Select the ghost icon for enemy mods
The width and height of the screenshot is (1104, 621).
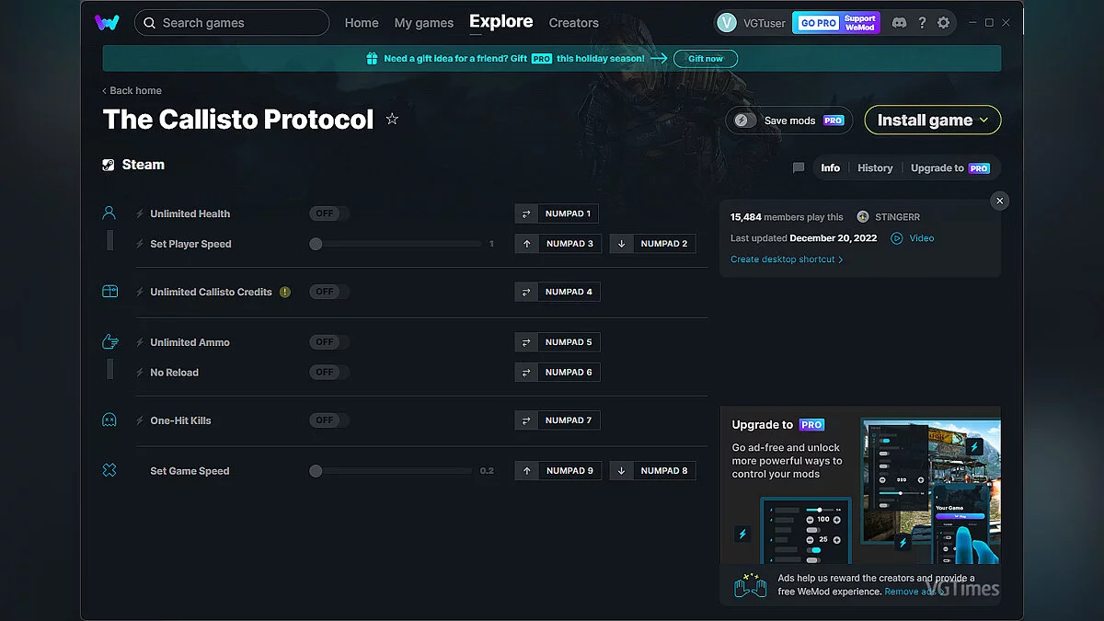109,419
